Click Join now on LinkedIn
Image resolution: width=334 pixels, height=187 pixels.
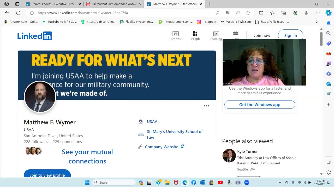(262, 36)
